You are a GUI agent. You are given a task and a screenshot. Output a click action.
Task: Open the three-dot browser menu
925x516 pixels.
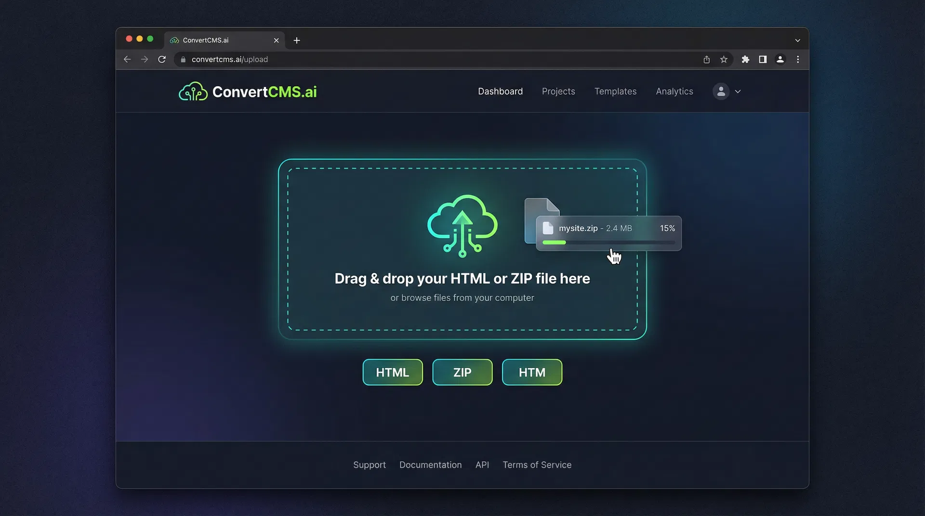[798, 59]
